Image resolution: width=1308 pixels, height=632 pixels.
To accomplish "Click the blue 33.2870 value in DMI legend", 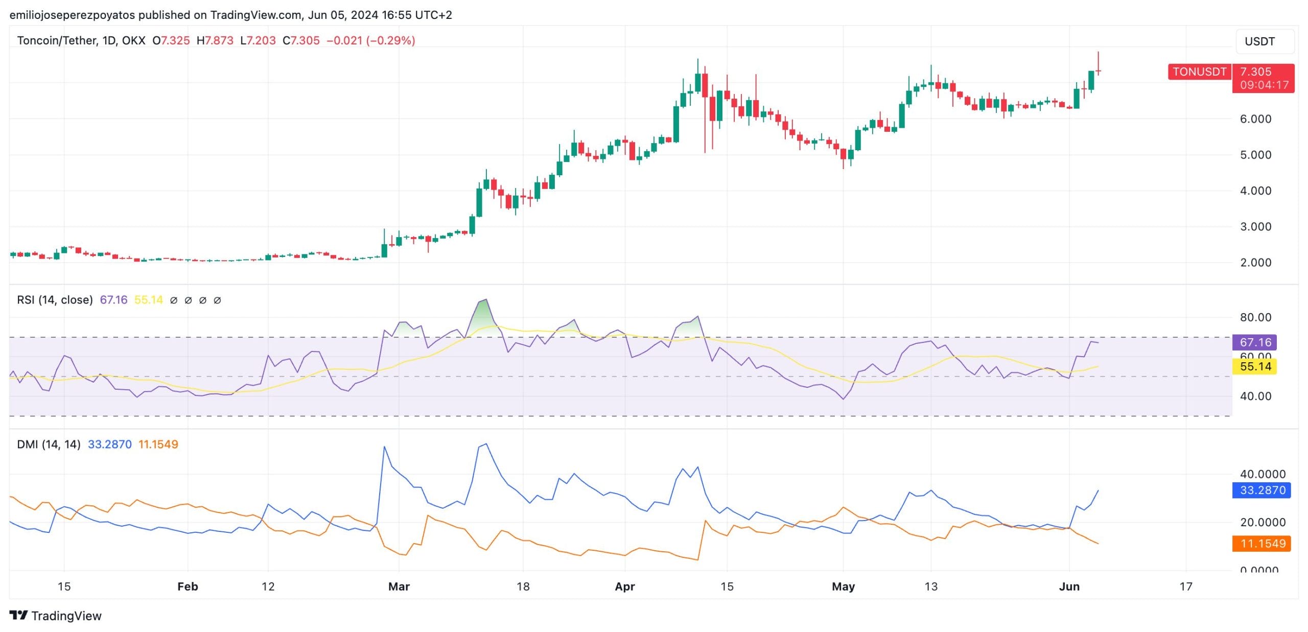I will pos(109,444).
